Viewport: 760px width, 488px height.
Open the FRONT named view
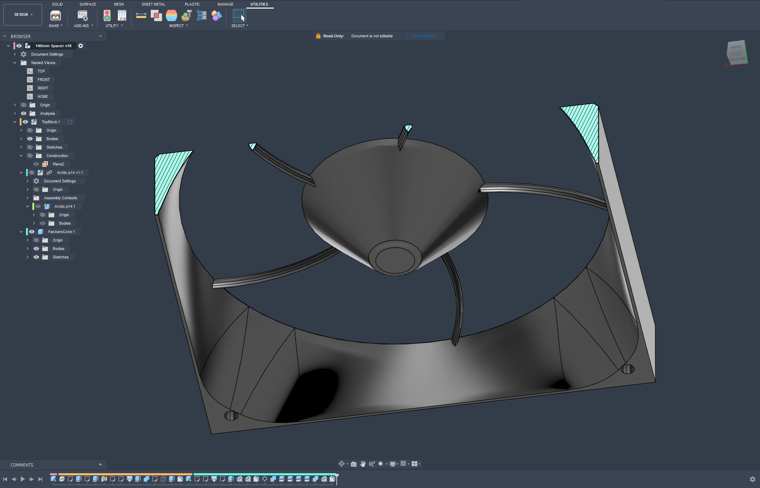pos(43,80)
